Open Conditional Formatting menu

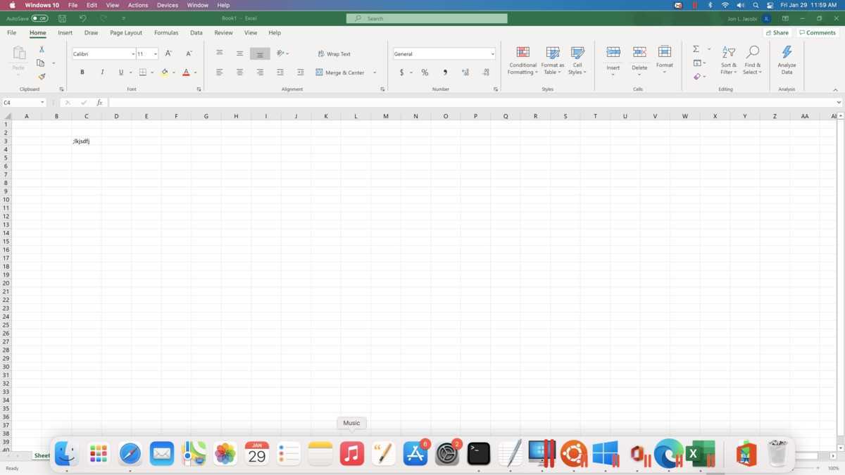pos(522,61)
